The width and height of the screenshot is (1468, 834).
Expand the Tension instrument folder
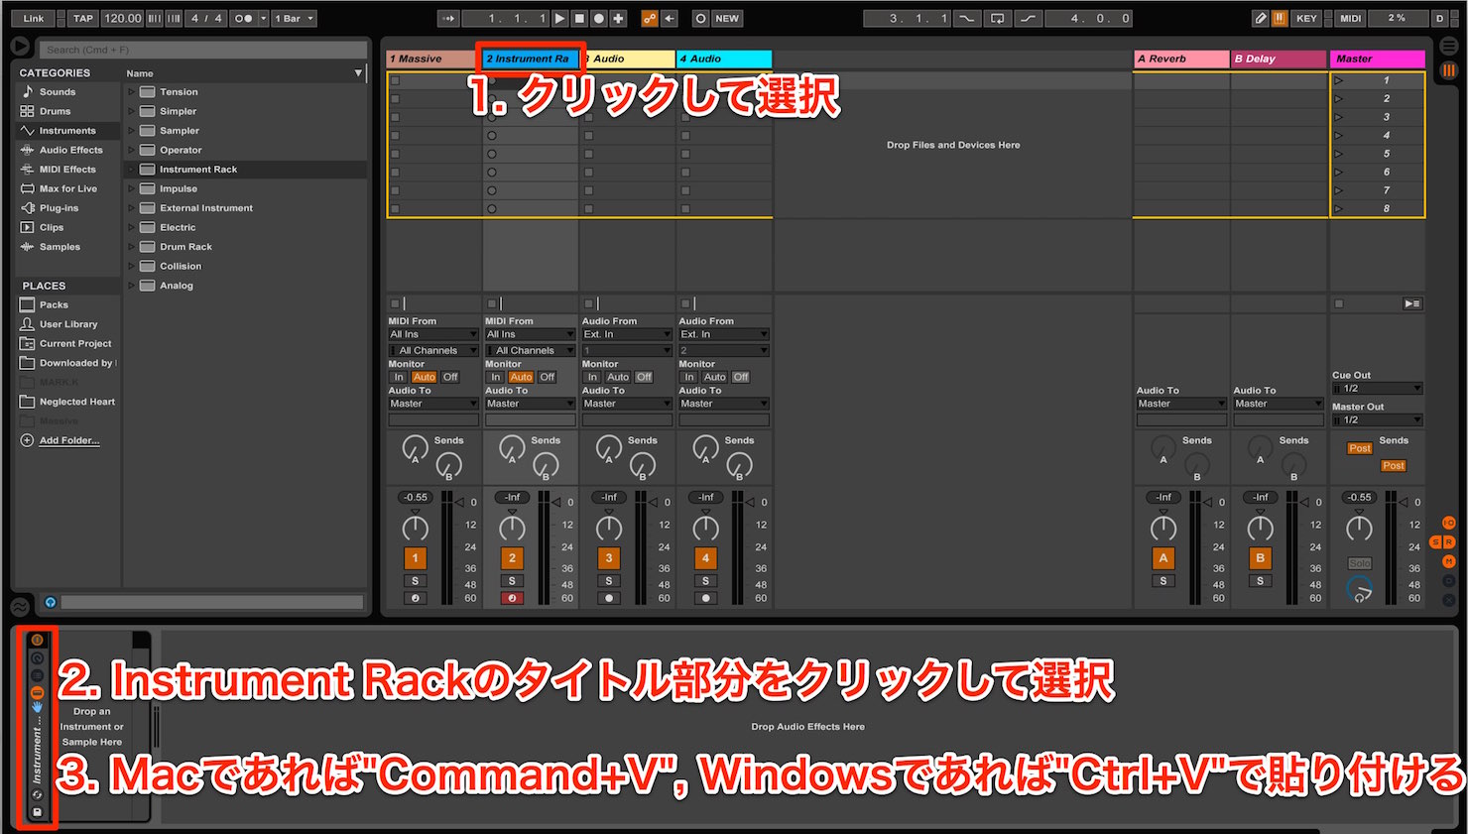(131, 92)
